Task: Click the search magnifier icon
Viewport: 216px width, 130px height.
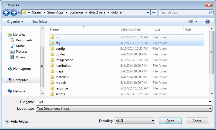Action: point(210,12)
